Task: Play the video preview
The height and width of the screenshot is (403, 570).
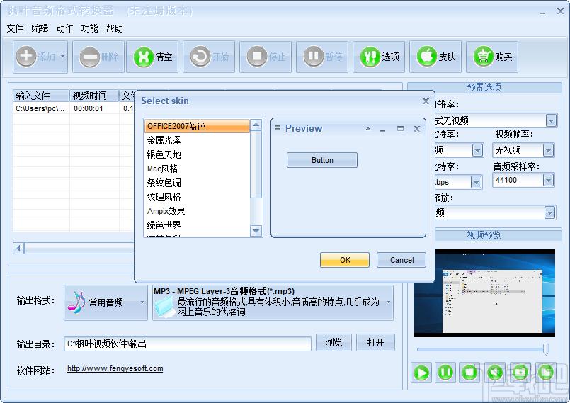Action: point(421,373)
